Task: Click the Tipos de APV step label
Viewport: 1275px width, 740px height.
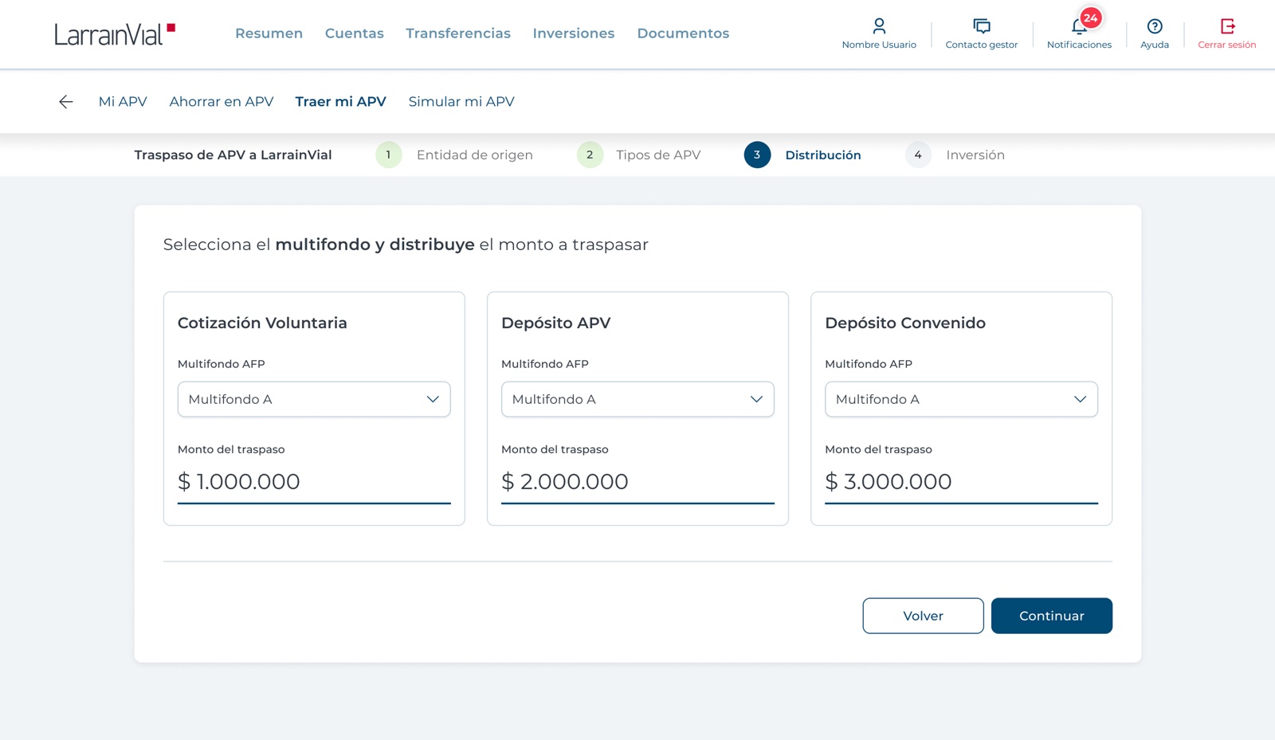Action: pos(658,155)
